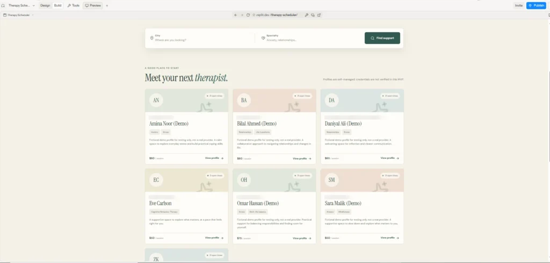
Task: View profile of Eve Carlson
Action: (214, 238)
